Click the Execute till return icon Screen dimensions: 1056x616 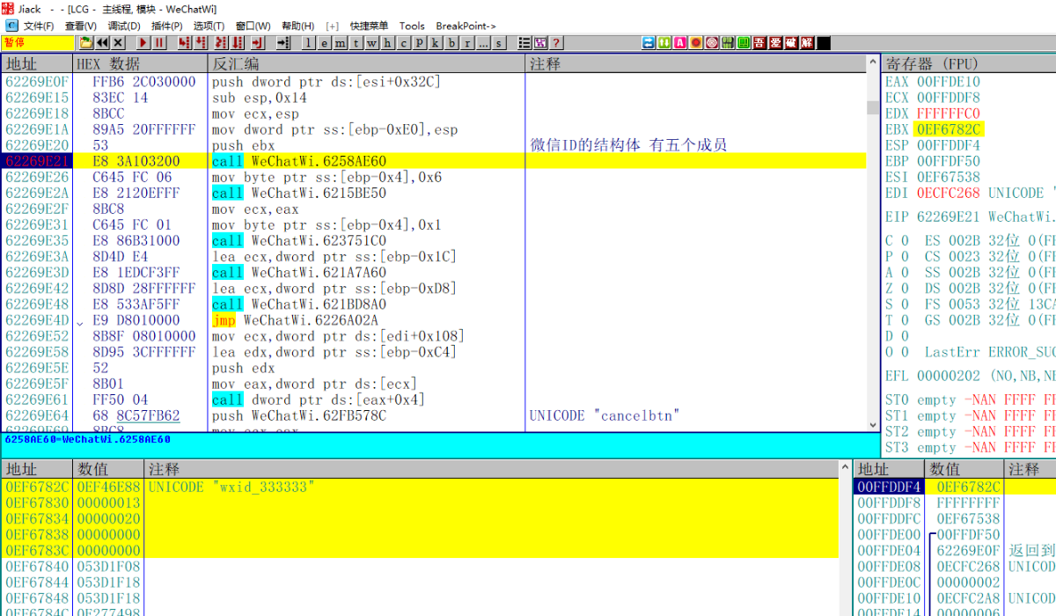click(x=258, y=42)
